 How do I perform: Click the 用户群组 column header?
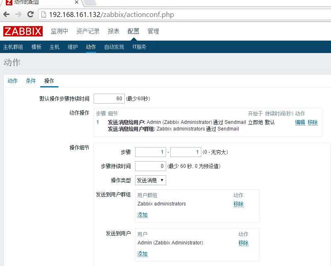pos(147,195)
